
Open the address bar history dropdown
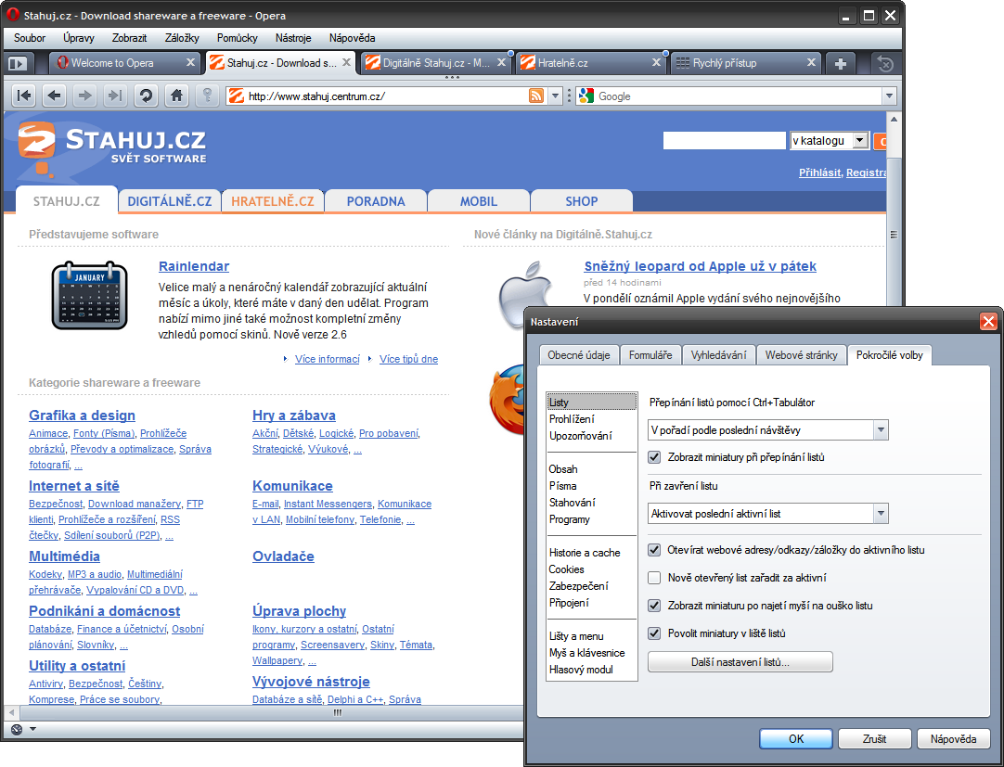coord(555,96)
